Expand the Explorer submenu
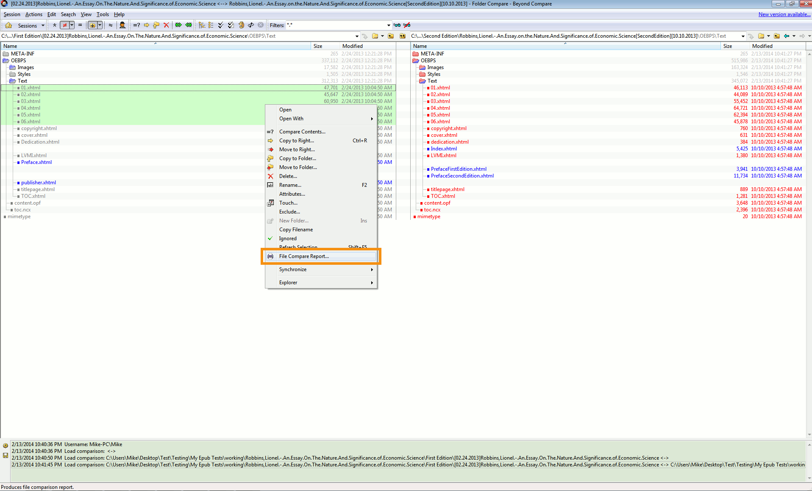 pyautogui.click(x=321, y=283)
